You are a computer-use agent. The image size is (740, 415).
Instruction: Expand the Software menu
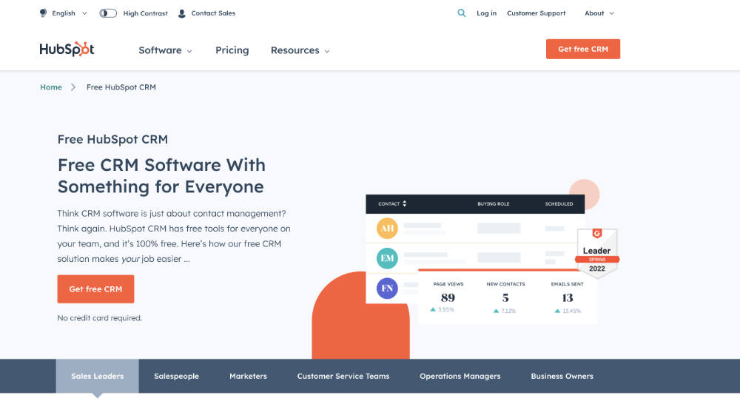(165, 50)
